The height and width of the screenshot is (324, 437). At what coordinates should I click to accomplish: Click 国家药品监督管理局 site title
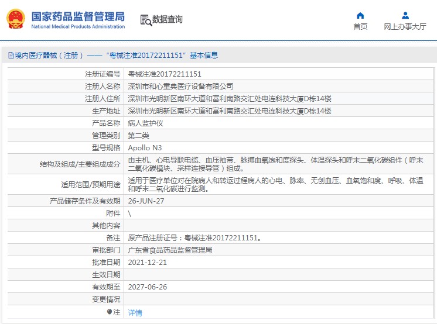78,16
